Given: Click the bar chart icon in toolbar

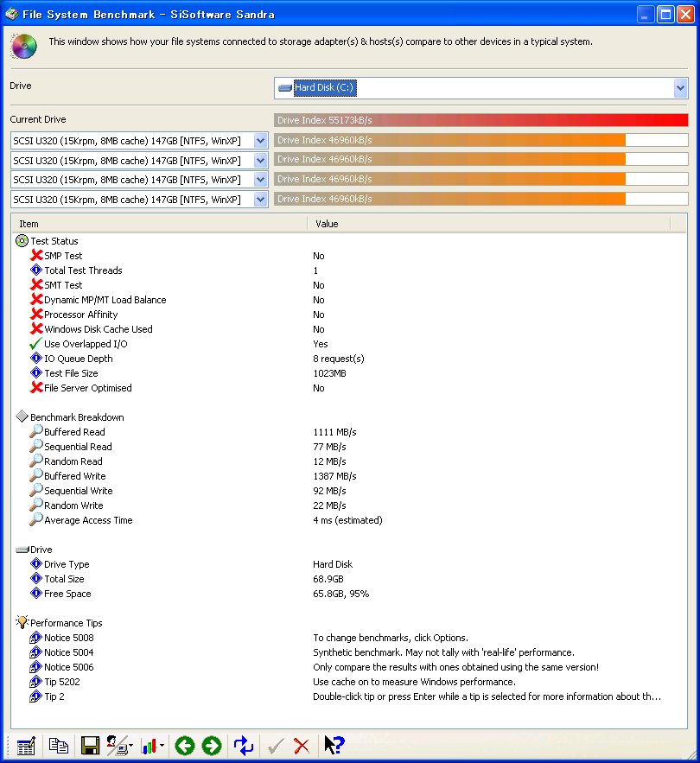Looking at the screenshot, I should tap(149, 746).
